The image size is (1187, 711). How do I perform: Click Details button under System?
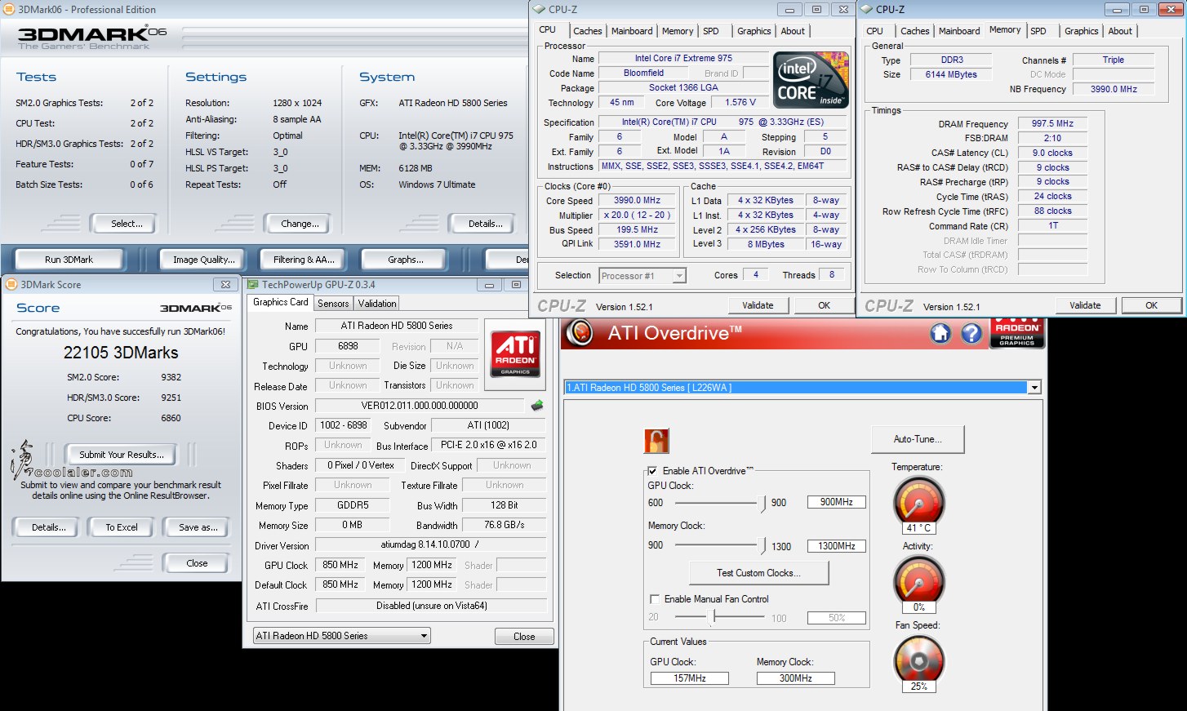(x=486, y=224)
